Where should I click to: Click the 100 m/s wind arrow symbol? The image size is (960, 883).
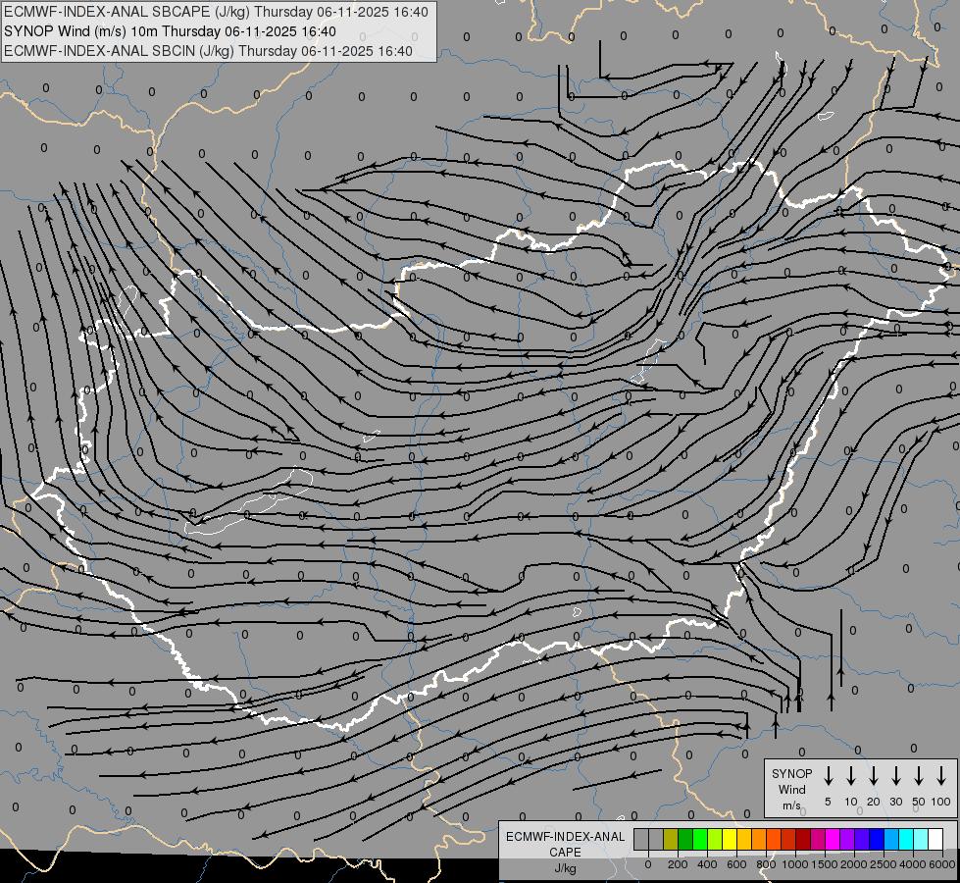coord(941,776)
